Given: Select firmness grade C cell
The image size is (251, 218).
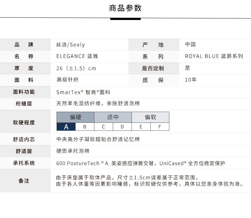Looking at the screenshot, I should (104, 127).
